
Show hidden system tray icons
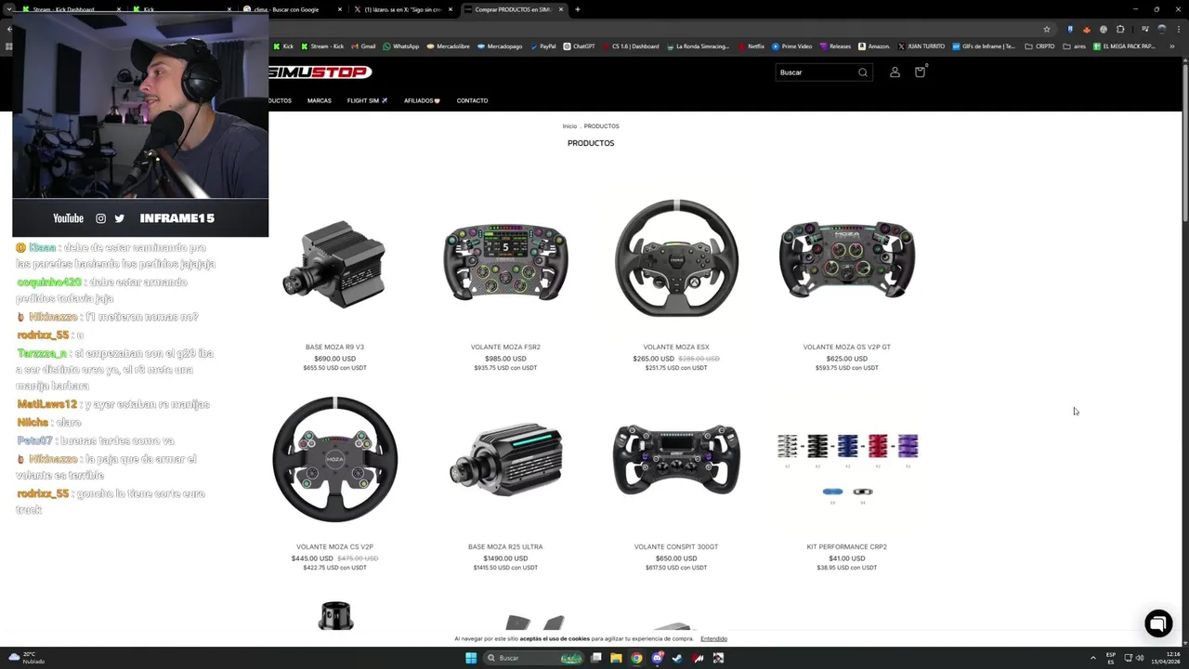click(x=1092, y=658)
